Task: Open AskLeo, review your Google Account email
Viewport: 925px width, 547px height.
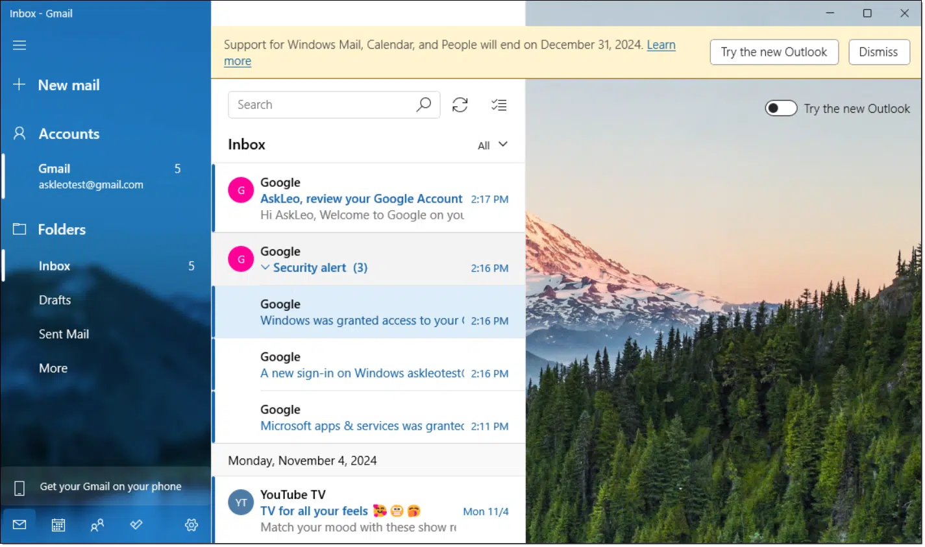Action: pos(369,198)
